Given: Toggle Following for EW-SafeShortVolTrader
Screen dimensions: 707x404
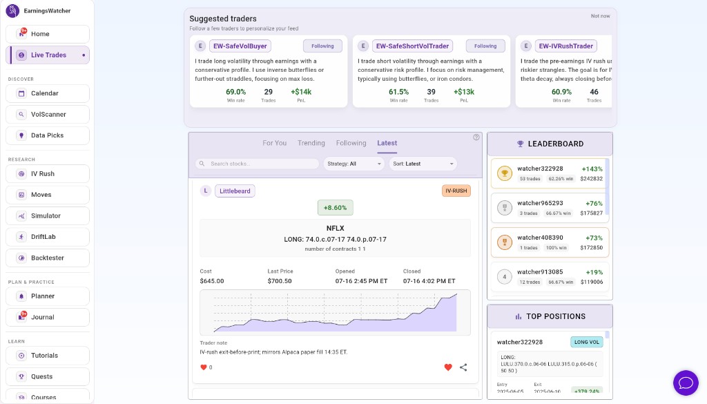Looking at the screenshot, I should point(485,46).
